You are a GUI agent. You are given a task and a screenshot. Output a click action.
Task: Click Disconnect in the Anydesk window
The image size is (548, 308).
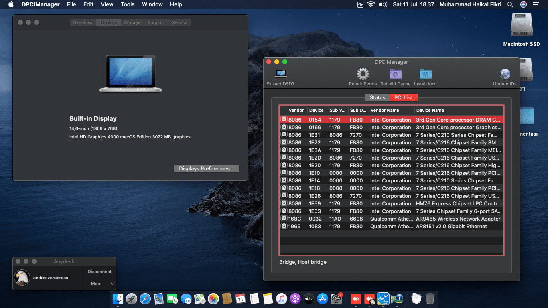(x=99, y=272)
